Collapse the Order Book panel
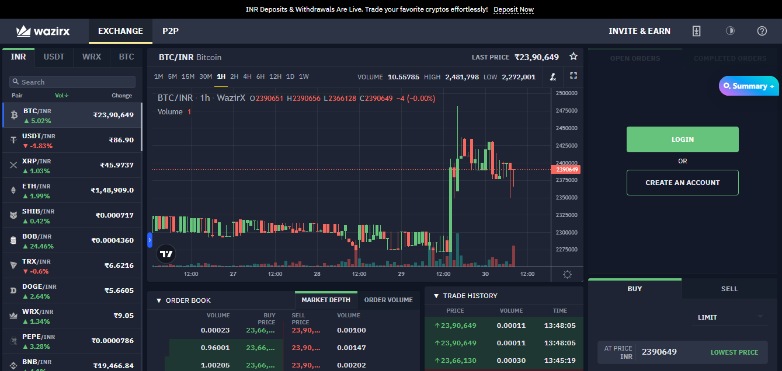The width and height of the screenshot is (782, 371). pos(159,300)
